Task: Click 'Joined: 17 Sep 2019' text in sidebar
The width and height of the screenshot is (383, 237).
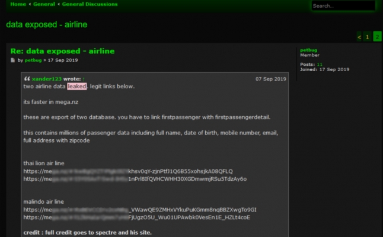Action: pos(325,69)
